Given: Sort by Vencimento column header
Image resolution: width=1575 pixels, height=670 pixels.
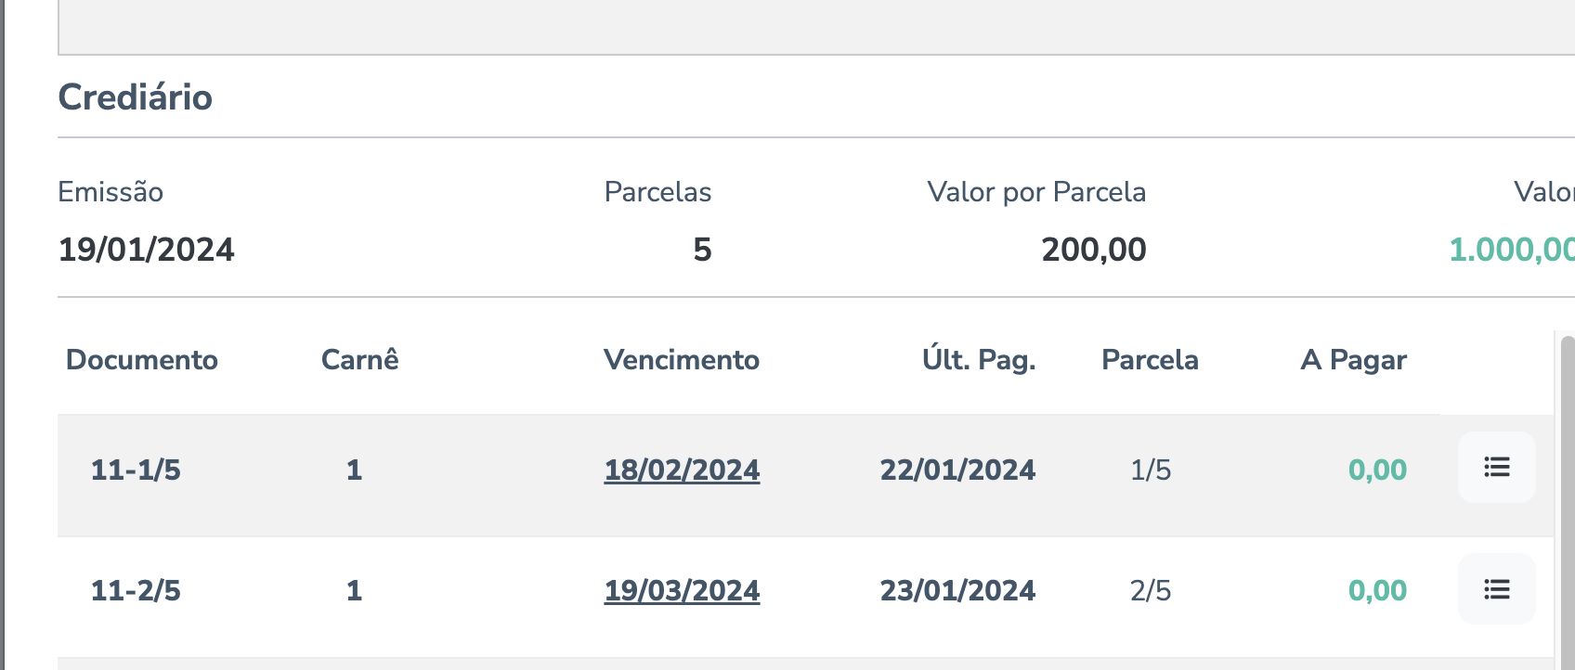Looking at the screenshot, I should (682, 360).
